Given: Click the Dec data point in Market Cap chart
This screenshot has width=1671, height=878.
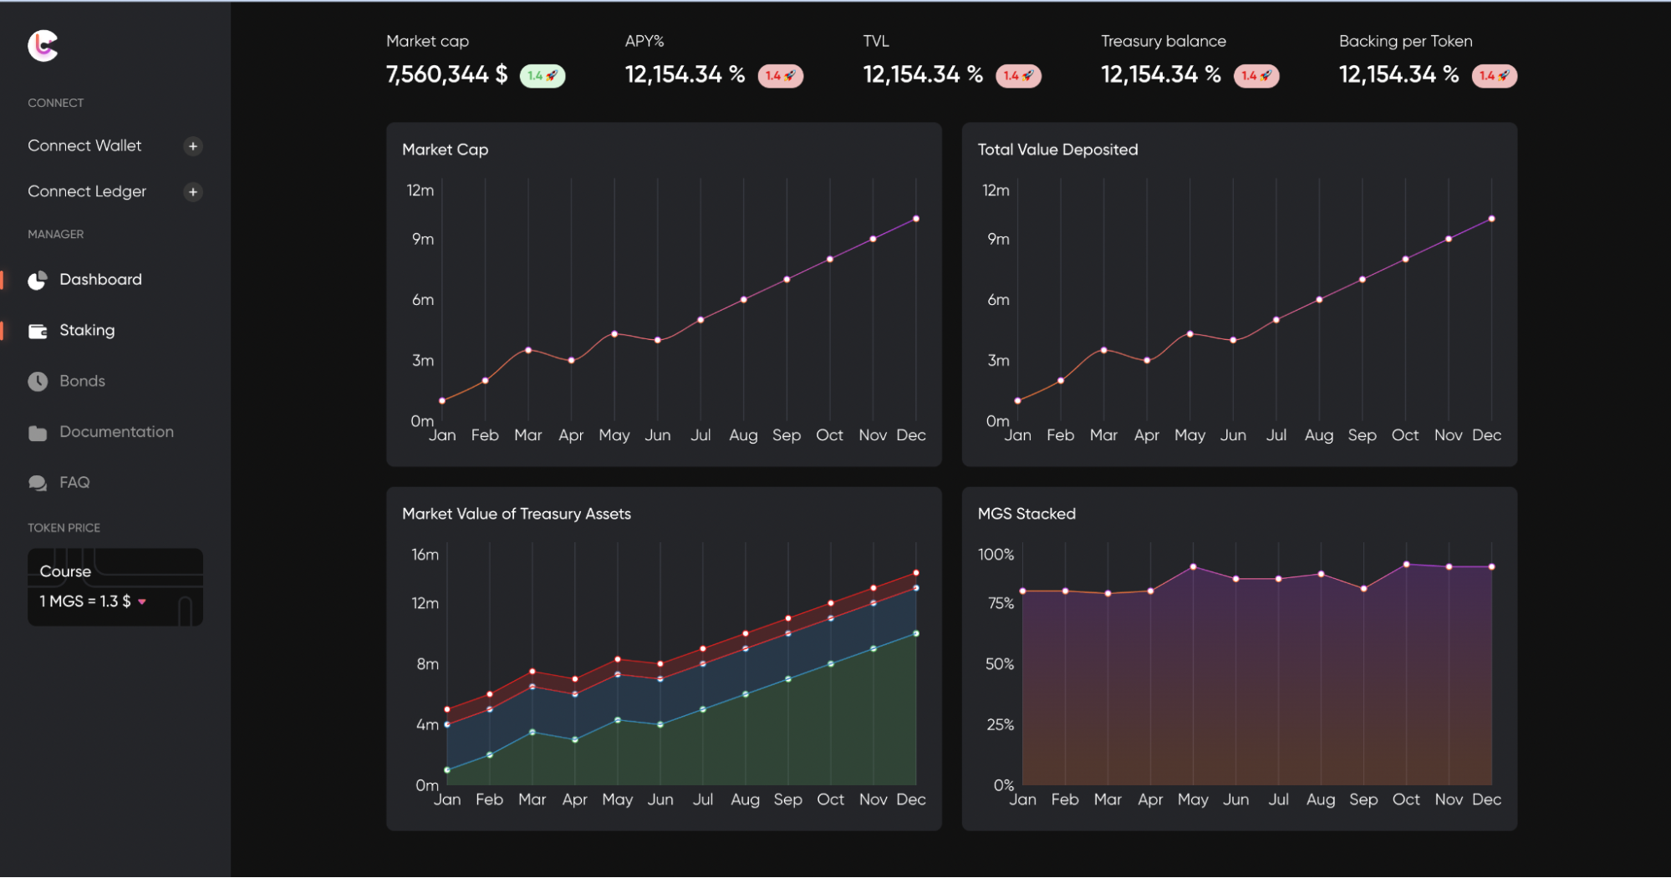Looking at the screenshot, I should [916, 219].
